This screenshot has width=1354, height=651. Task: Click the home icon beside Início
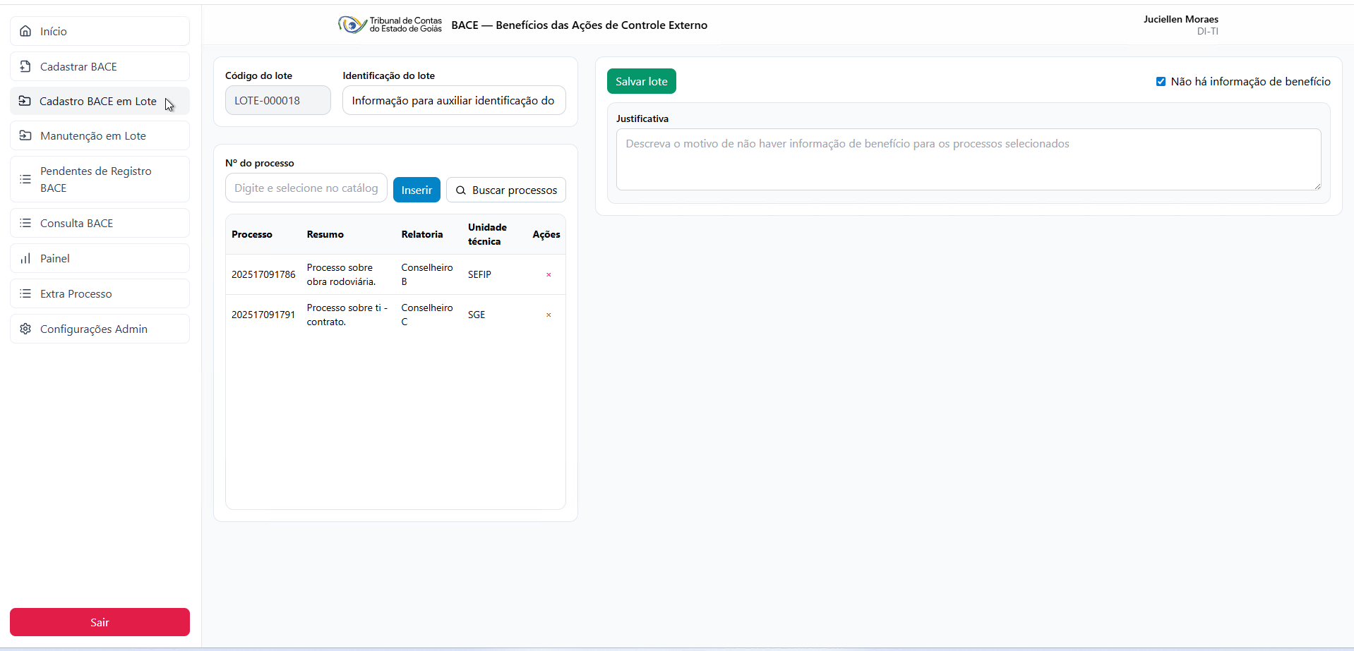25,31
